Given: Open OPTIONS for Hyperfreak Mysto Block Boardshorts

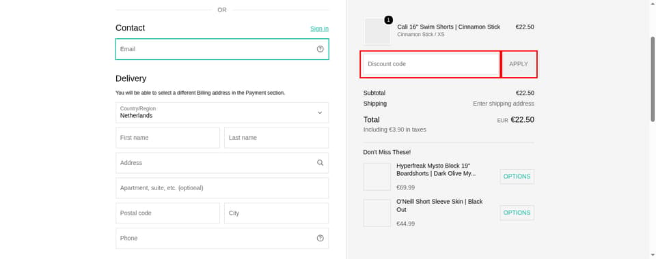Looking at the screenshot, I should pos(517,177).
